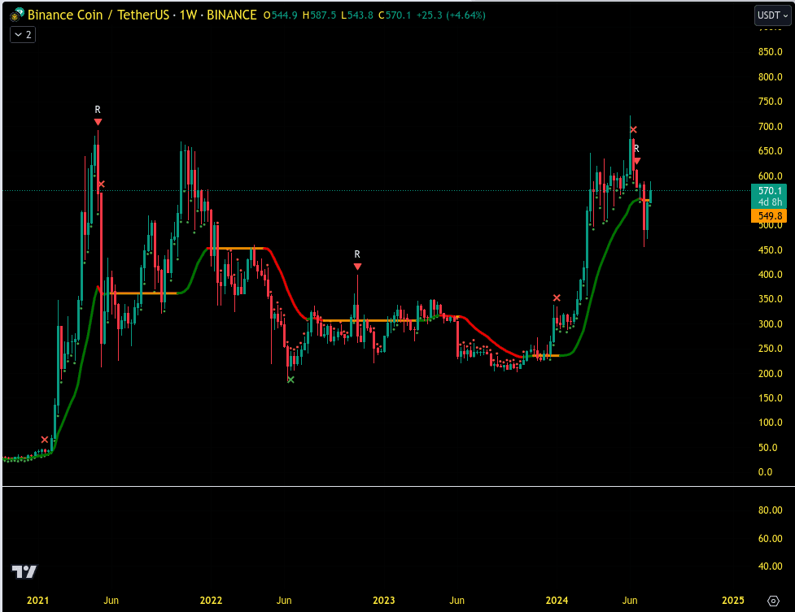The width and height of the screenshot is (795, 612).
Task: Click the 650.0 price scale label
Action: coord(770,151)
